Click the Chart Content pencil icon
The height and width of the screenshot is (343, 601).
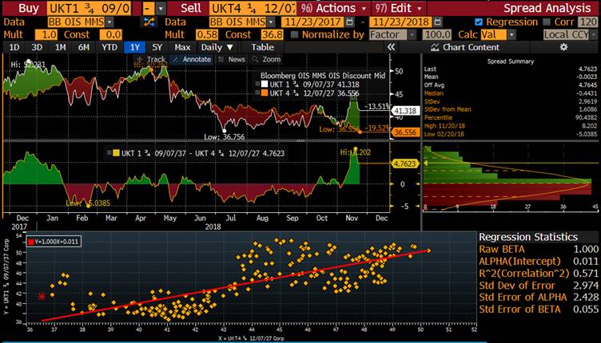[435, 47]
